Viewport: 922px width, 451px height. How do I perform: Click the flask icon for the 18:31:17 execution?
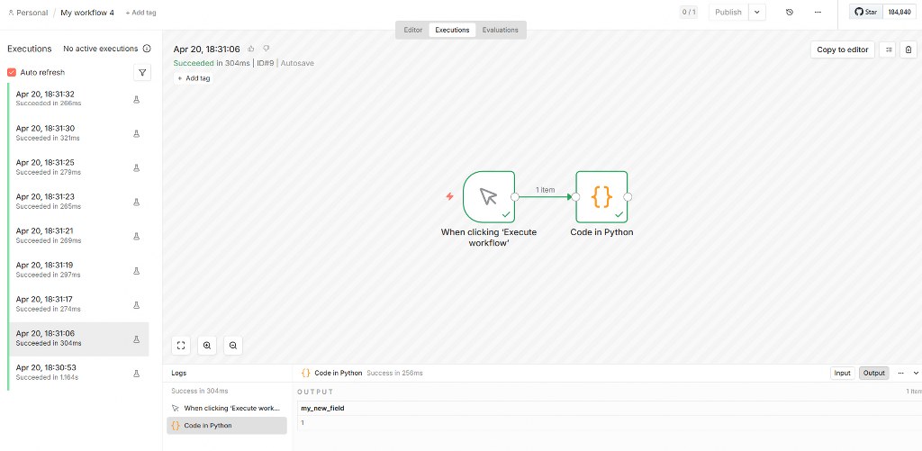(137, 305)
